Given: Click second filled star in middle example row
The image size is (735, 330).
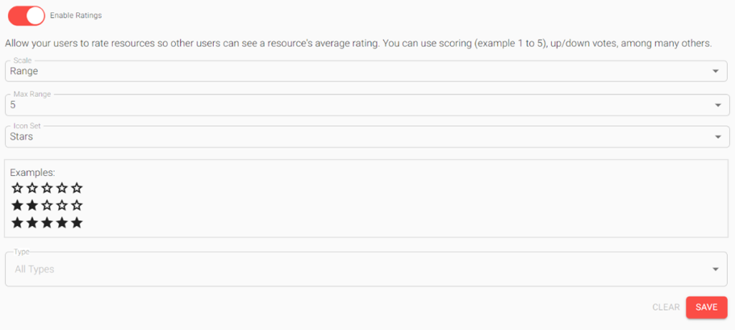Looking at the screenshot, I should tap(32, 205).
